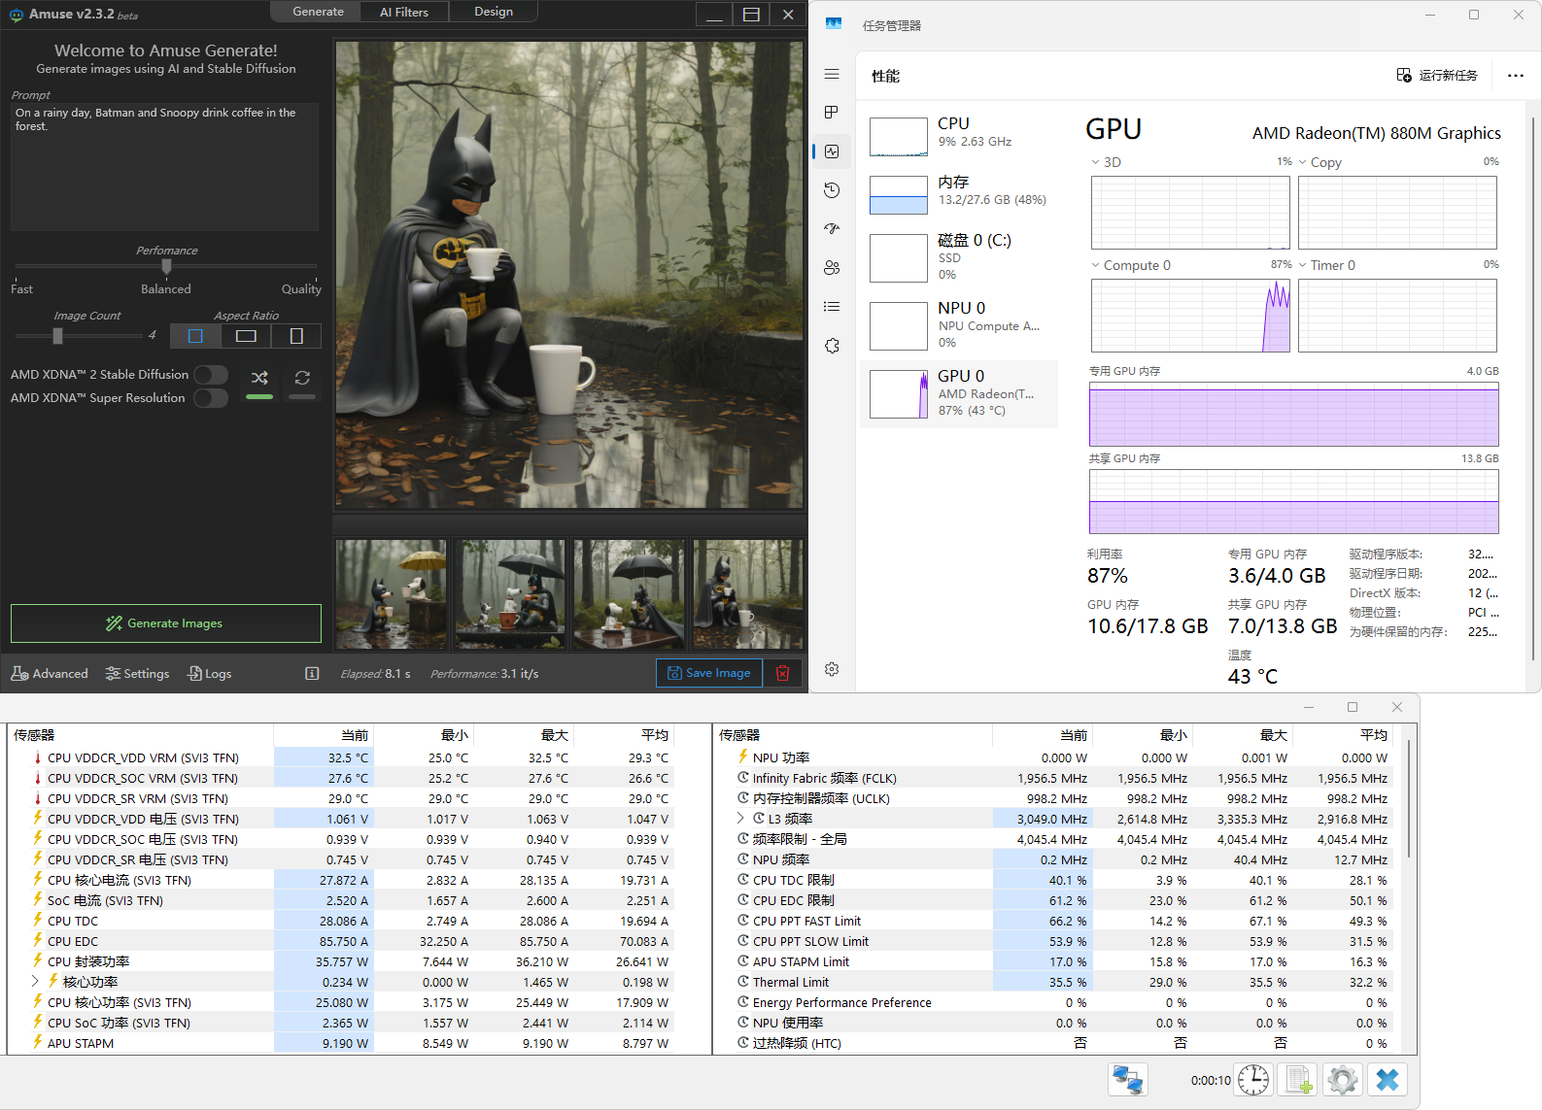
Task: Click the refresh seed icon
Action: tap(302, 378)
